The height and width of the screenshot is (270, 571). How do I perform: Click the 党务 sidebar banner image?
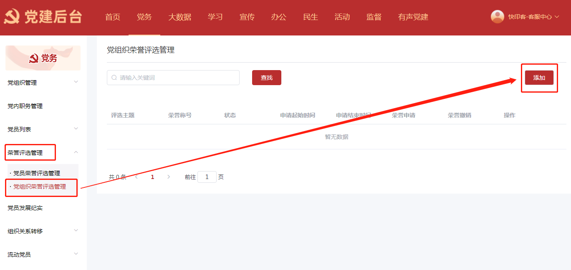(43, 58)
